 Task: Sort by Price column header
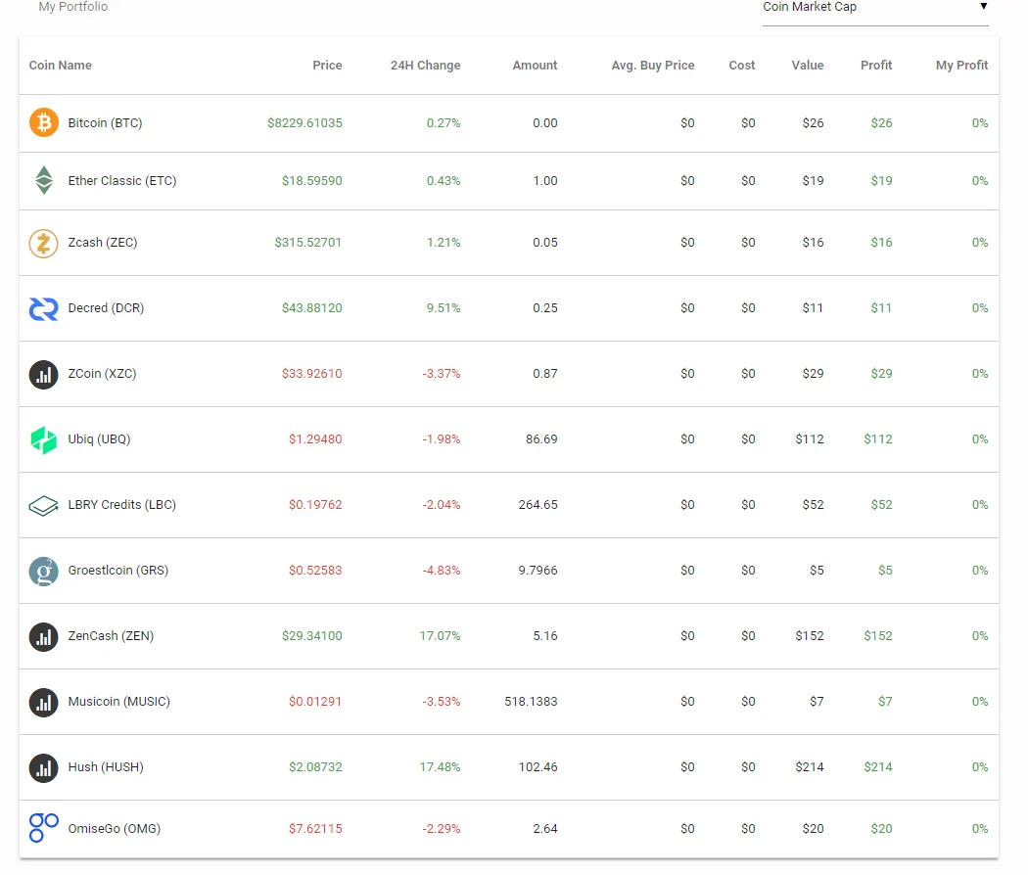click(x=327, y=65)
